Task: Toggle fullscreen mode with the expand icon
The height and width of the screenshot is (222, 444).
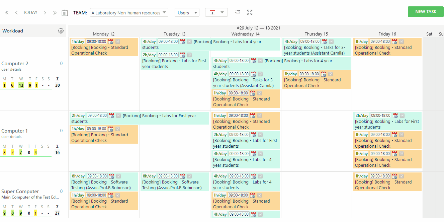Action: click(250, 12)
